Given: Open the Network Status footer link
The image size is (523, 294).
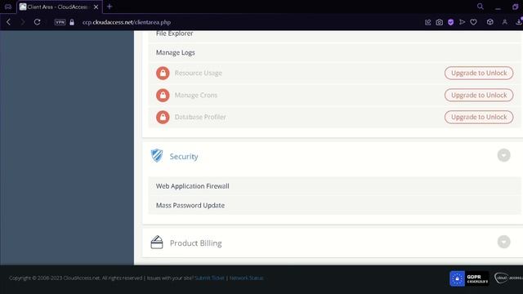Looking at the screenshot, I should [x=246, y=278].
